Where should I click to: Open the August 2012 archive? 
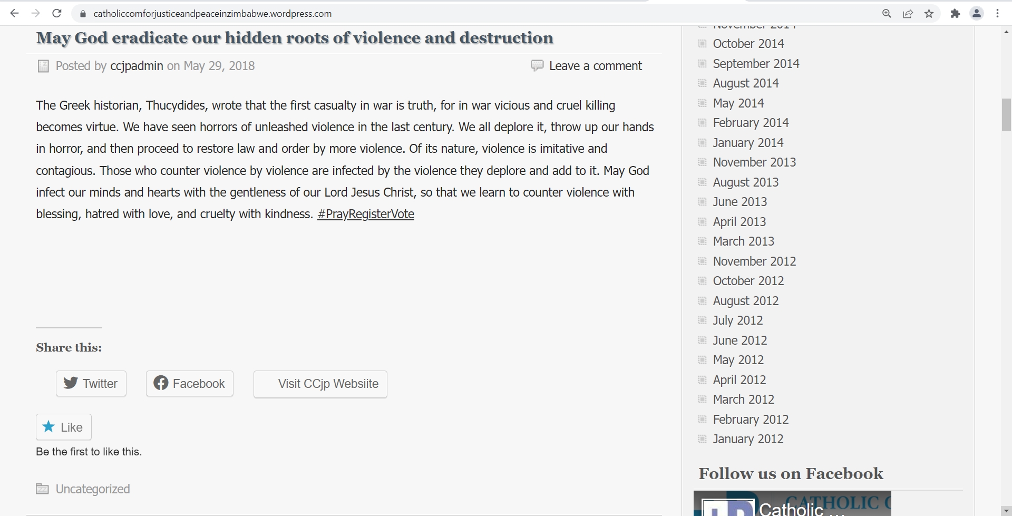tap(746, 301)
